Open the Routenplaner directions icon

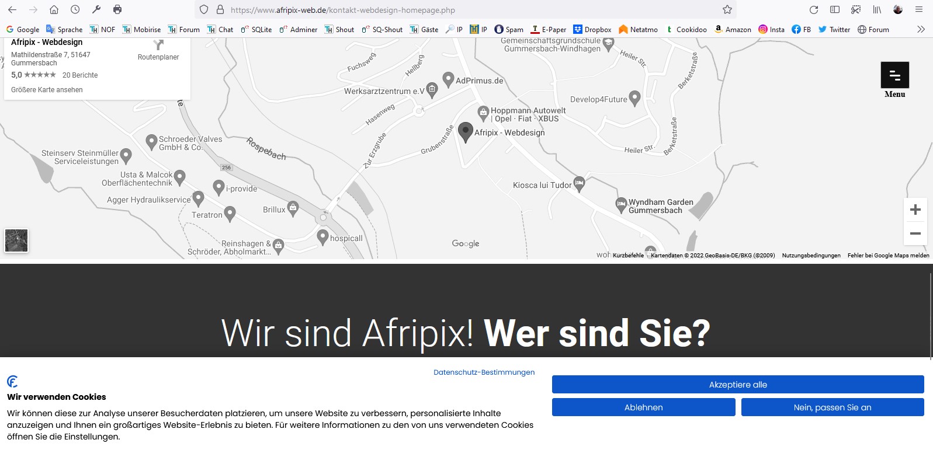[158, 46]
